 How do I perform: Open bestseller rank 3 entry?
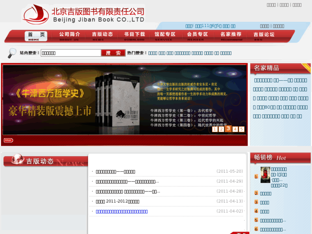[x=264, y=203]
